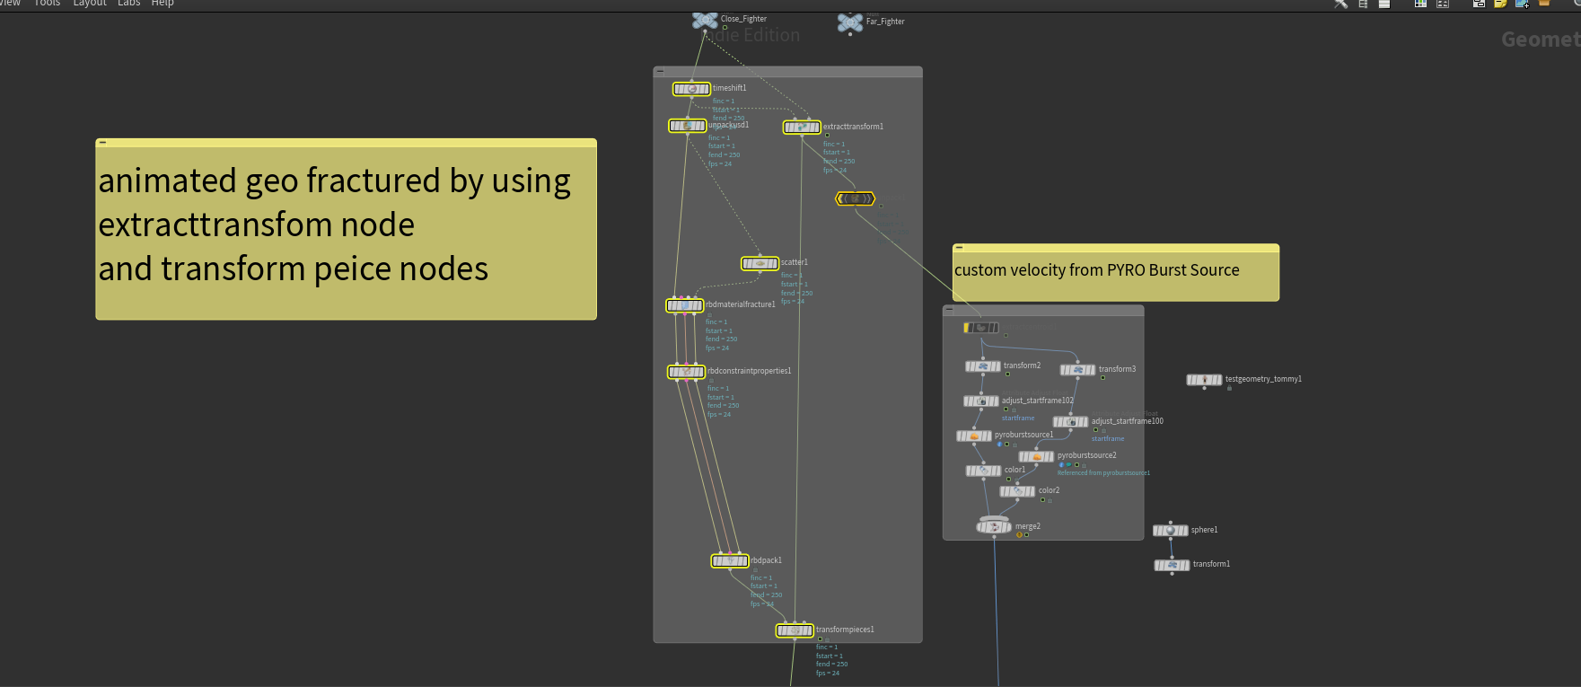Open the Help menu
This screenshot has width=1581, height=687.
coord(162,3)
